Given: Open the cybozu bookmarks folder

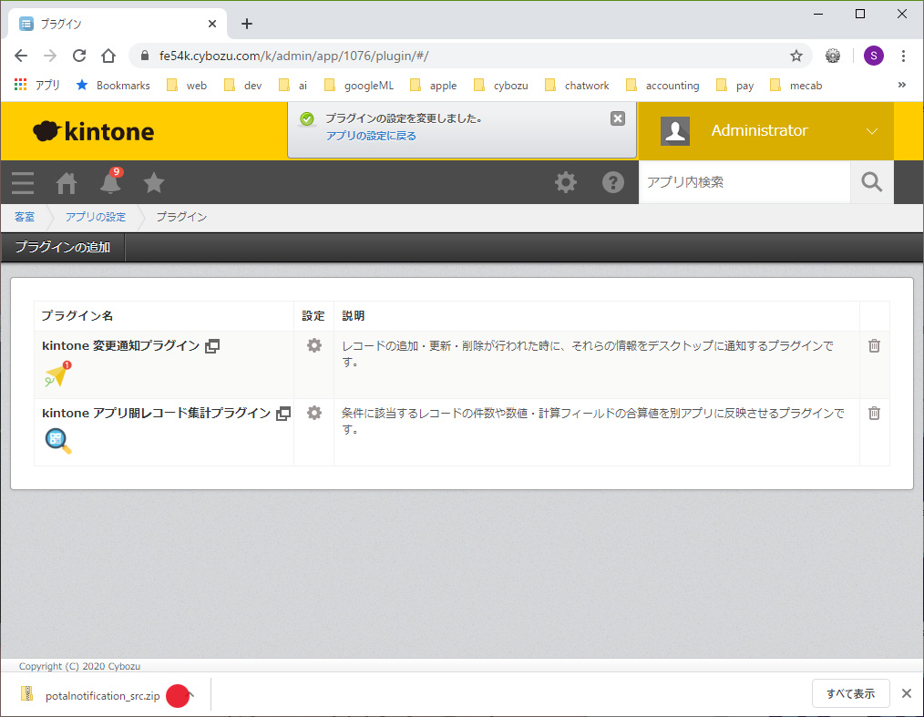Looking at the screenshot, I should coord(501,86).
